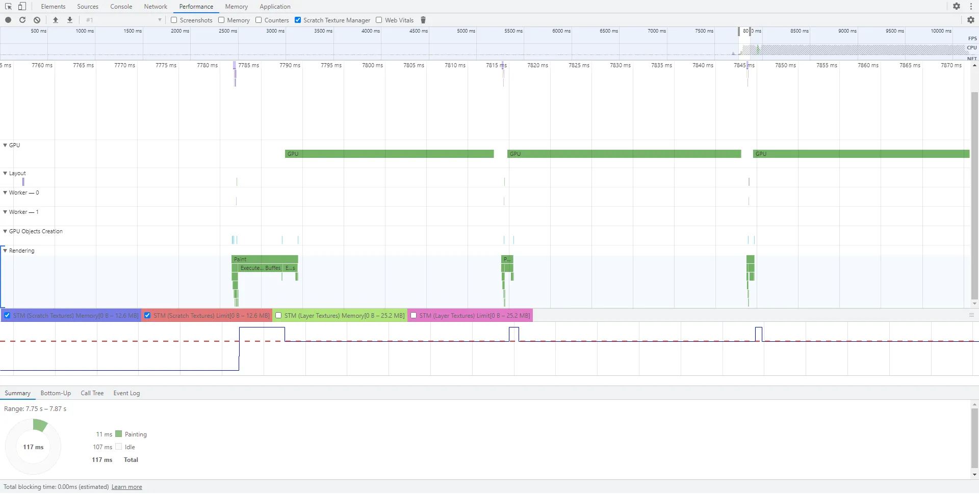This screenshot has height=494, width=979.
Task: Click the timeline vertical scrollbar
Action: point(974,196)
